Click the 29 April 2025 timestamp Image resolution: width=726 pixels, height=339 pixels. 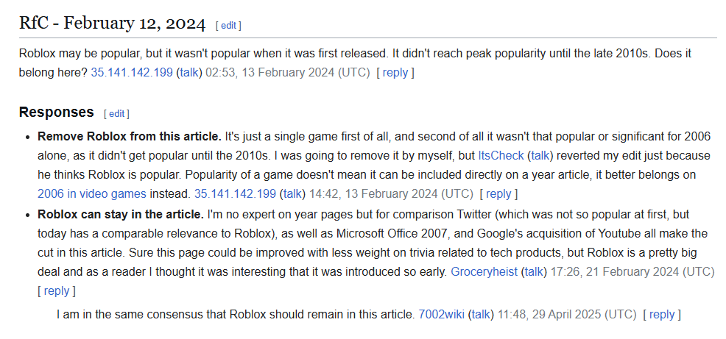click(567, 314)
